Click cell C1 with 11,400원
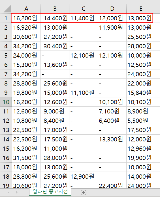This screenshot has height=197, width=160. tap(84, 18)
